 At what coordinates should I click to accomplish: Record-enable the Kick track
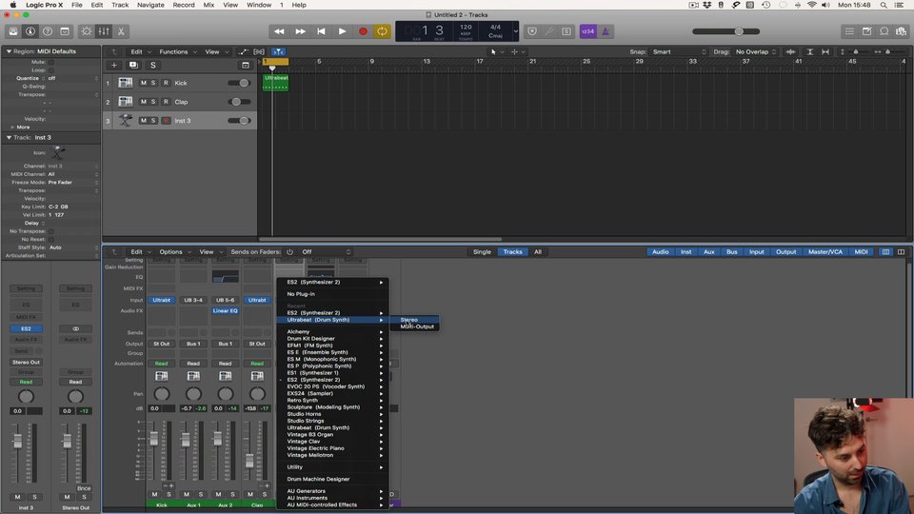pyautogui.click(x=166, y=83)
